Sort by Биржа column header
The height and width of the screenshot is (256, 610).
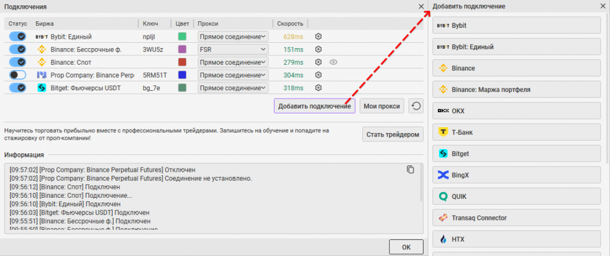pos(45,24)
